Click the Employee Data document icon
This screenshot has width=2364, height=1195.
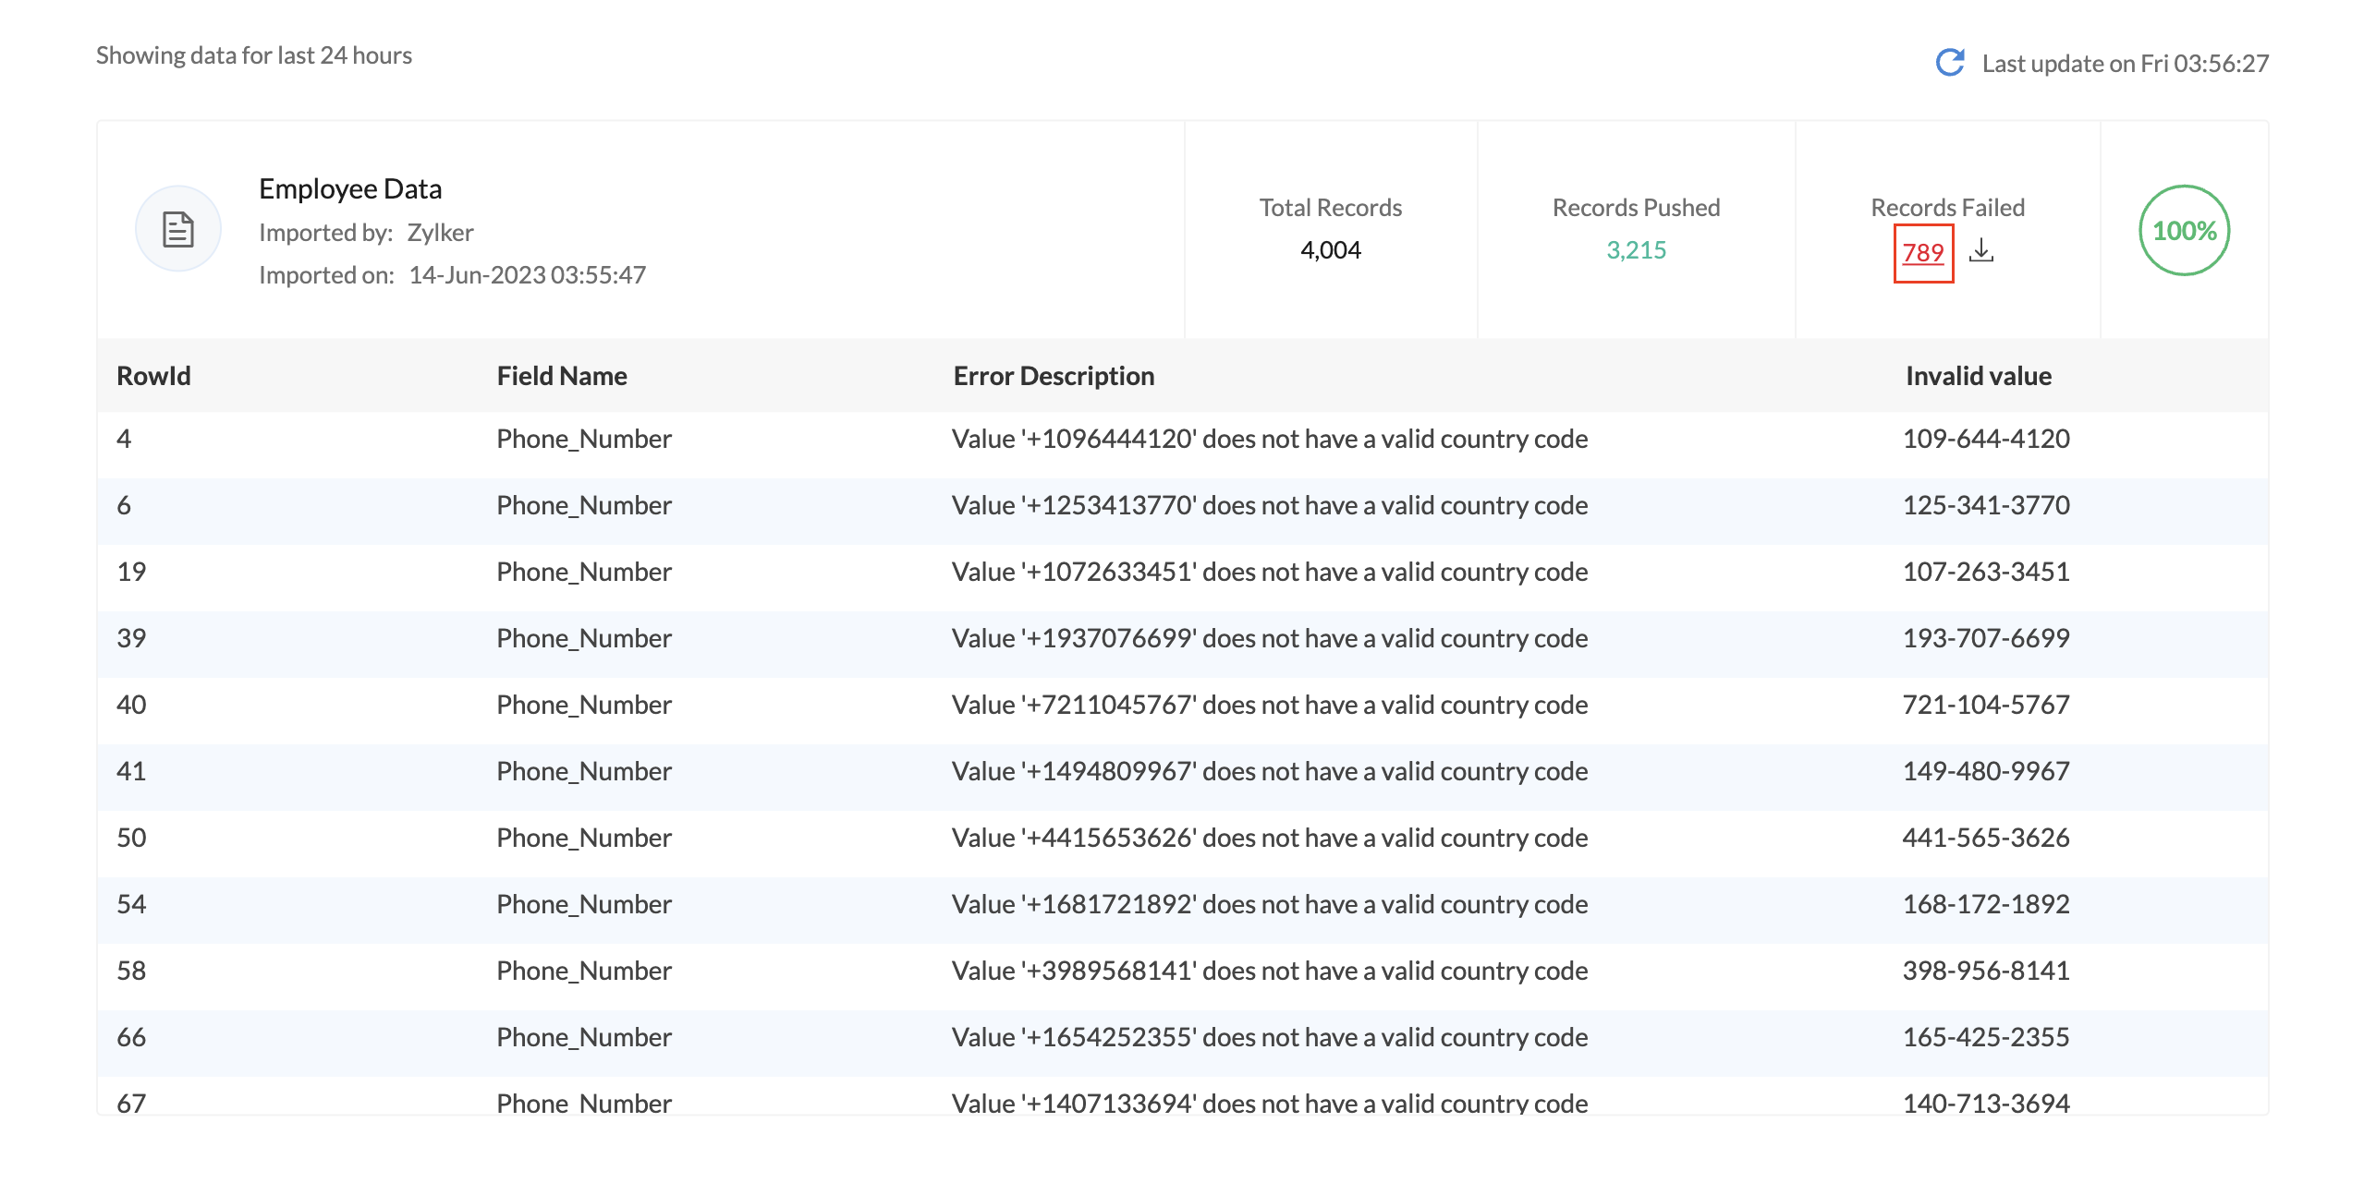pyautogui.click(x=177, y=229)
